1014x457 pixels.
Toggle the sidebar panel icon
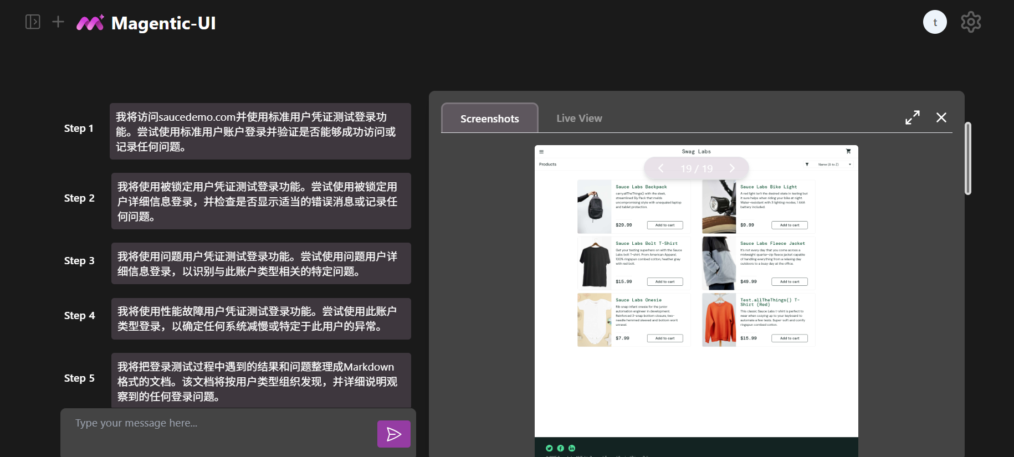click(33, 22)
